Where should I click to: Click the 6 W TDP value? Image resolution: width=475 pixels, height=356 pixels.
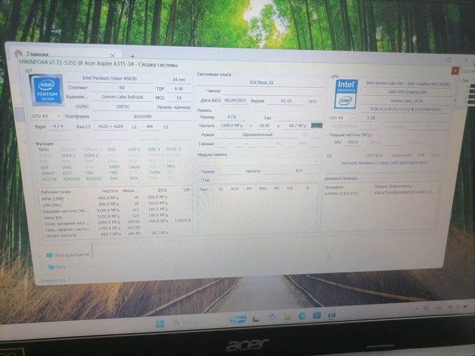[179, 89]
